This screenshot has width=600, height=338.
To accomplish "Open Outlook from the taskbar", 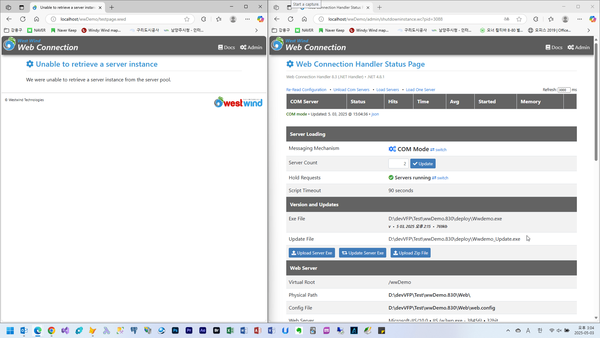I will (24, 330).
